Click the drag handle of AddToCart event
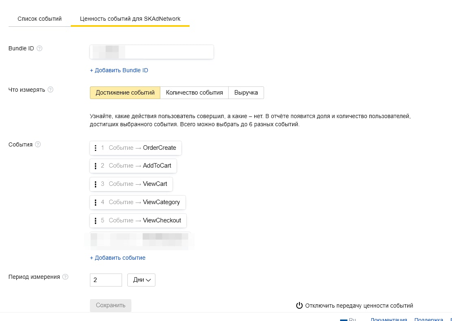The image size is (452, 321). coord(96,166)
